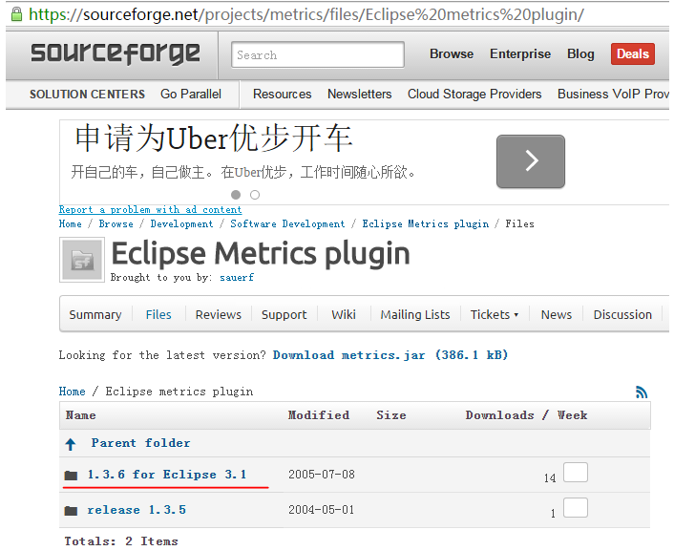Click the SOLUTION CENTERS label
Viewport: 674px width, 551px height.
87,94
